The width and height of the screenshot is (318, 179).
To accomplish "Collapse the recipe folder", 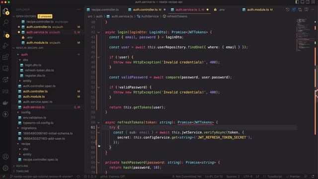I will click(25, 144).
